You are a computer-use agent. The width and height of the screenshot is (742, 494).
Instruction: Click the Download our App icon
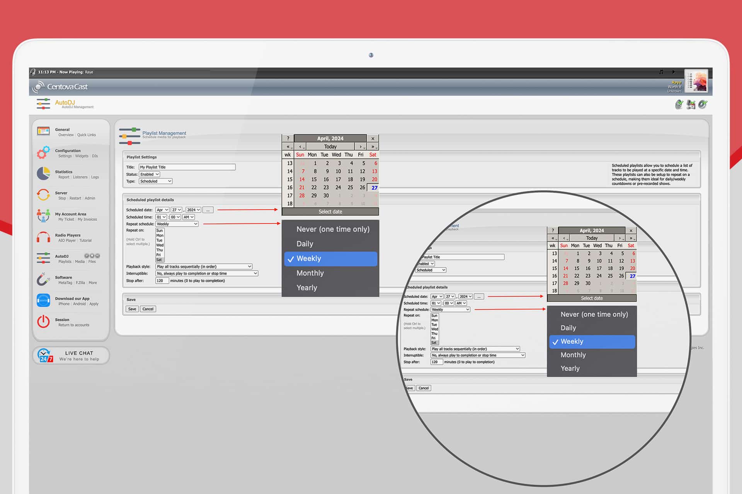[43, 300]
